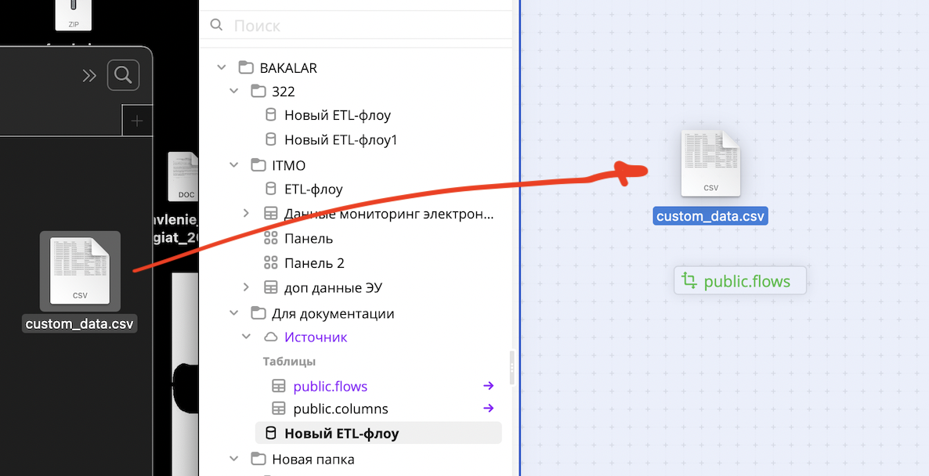Expand the Данные мониторинг электрон… dataset

246,212
